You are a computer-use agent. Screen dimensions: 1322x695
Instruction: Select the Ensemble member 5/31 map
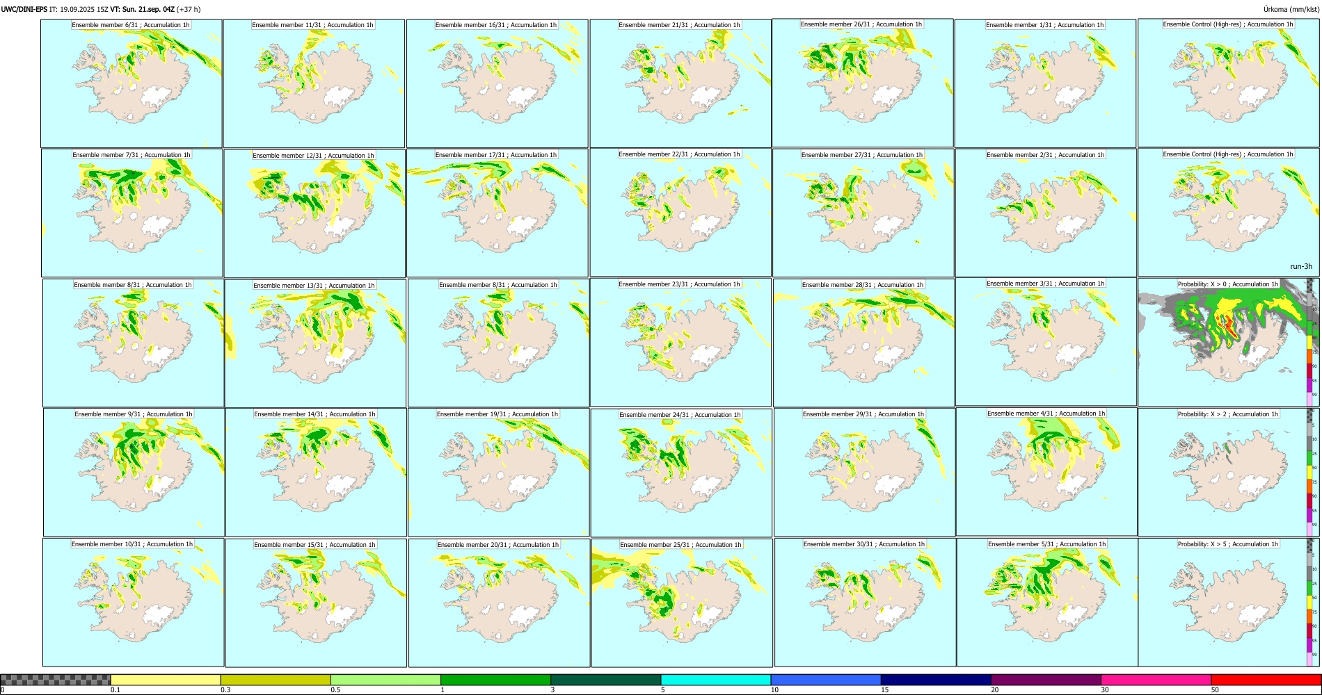pos(1047,602)
